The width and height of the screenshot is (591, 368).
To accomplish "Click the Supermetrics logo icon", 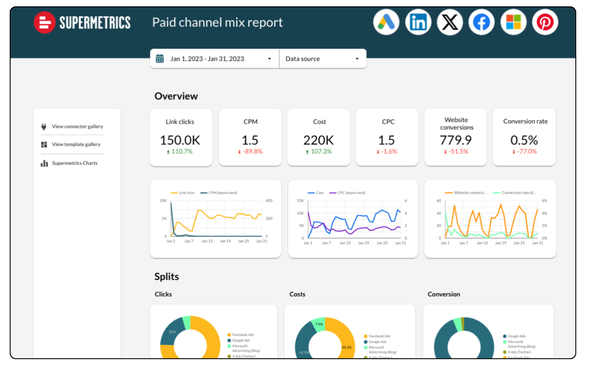I will click(44, 23).
